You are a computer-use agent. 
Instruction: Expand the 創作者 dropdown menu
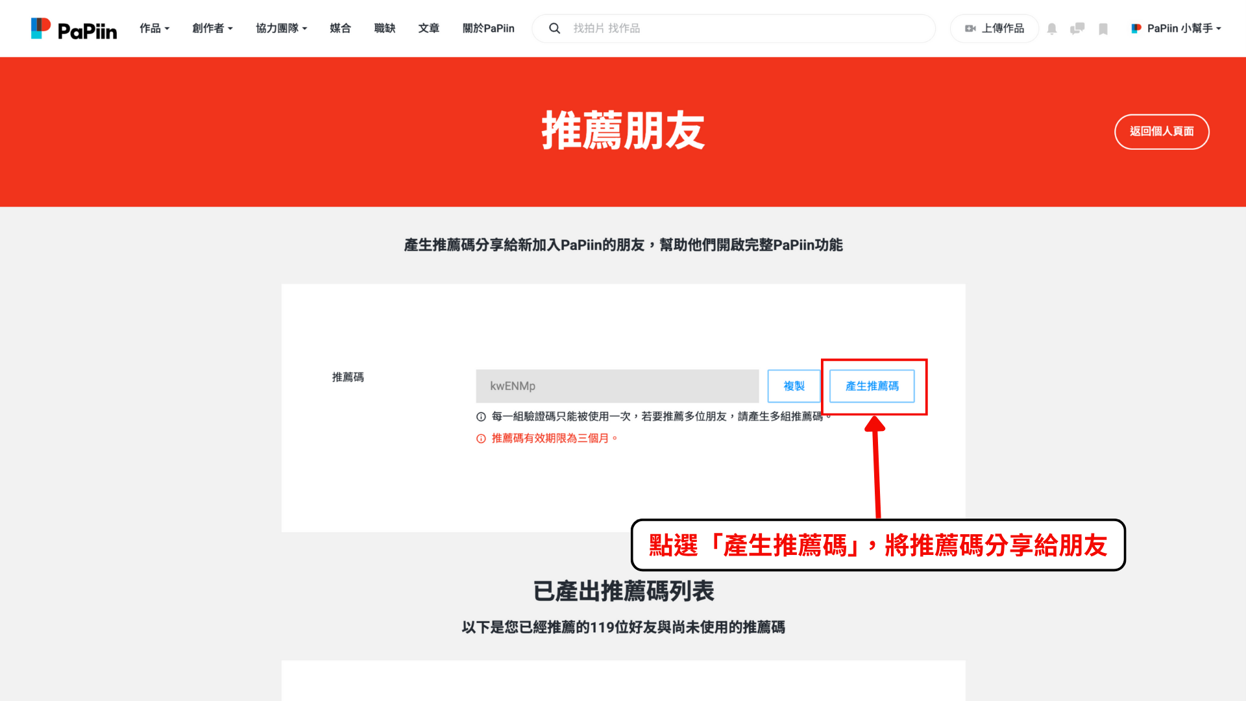pos(212,29)
